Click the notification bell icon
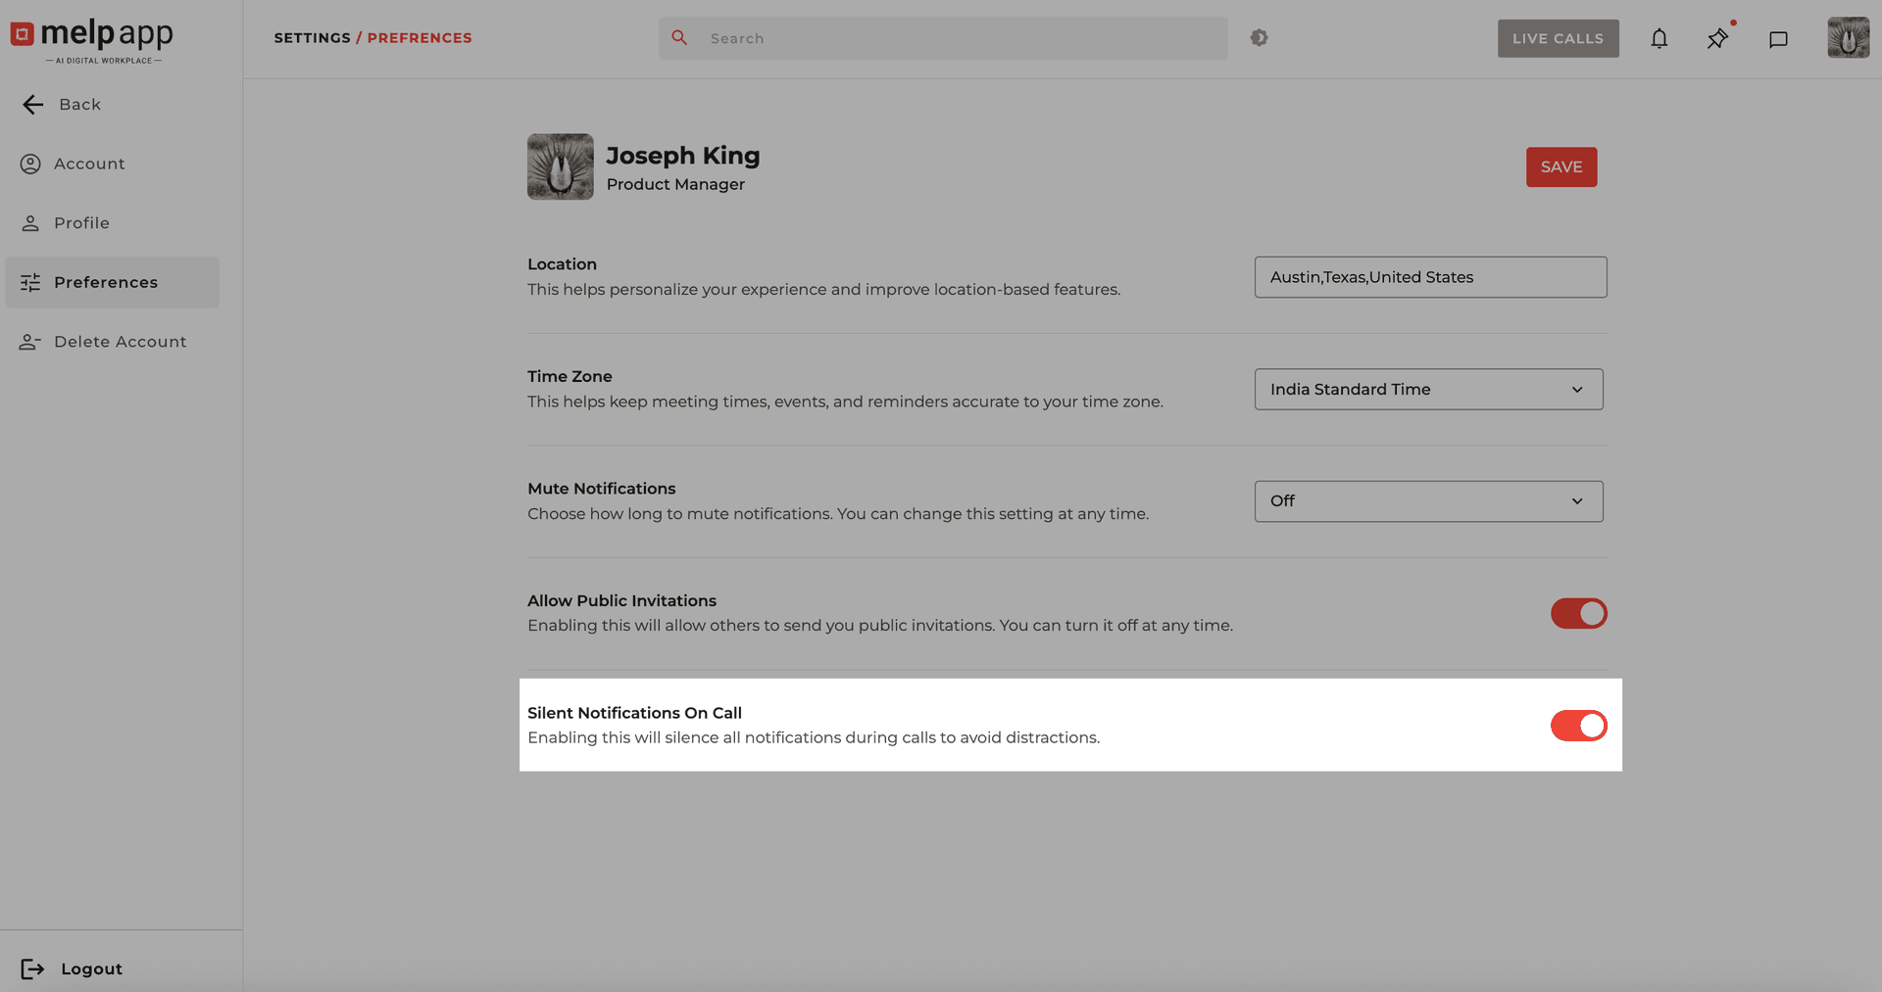 [1659, 39]
